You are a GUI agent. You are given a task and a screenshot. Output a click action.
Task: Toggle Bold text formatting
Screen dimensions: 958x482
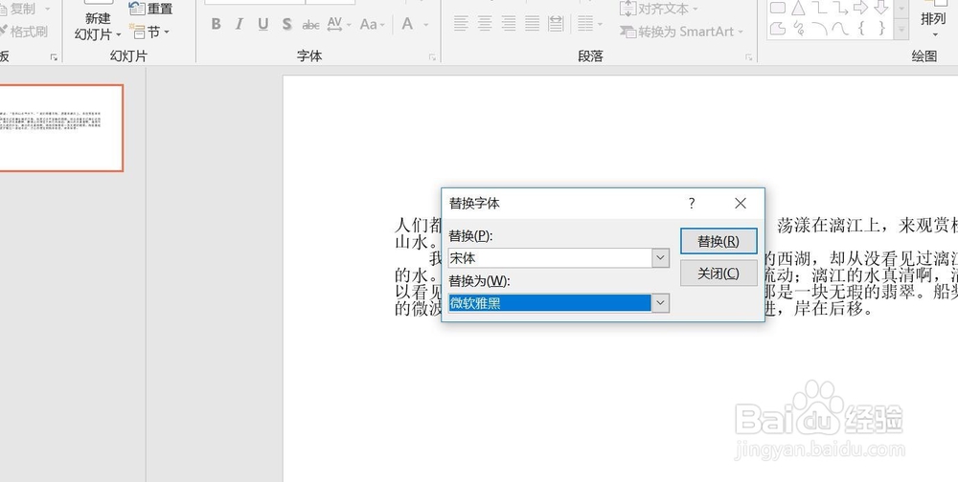(216, 24)
